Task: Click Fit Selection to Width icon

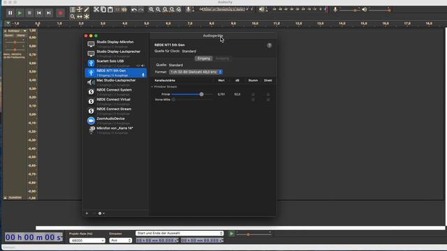Action: pos(165,10)
